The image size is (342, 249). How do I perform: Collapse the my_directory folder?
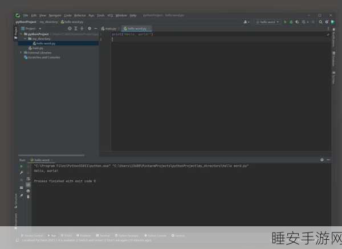[25, 39]
